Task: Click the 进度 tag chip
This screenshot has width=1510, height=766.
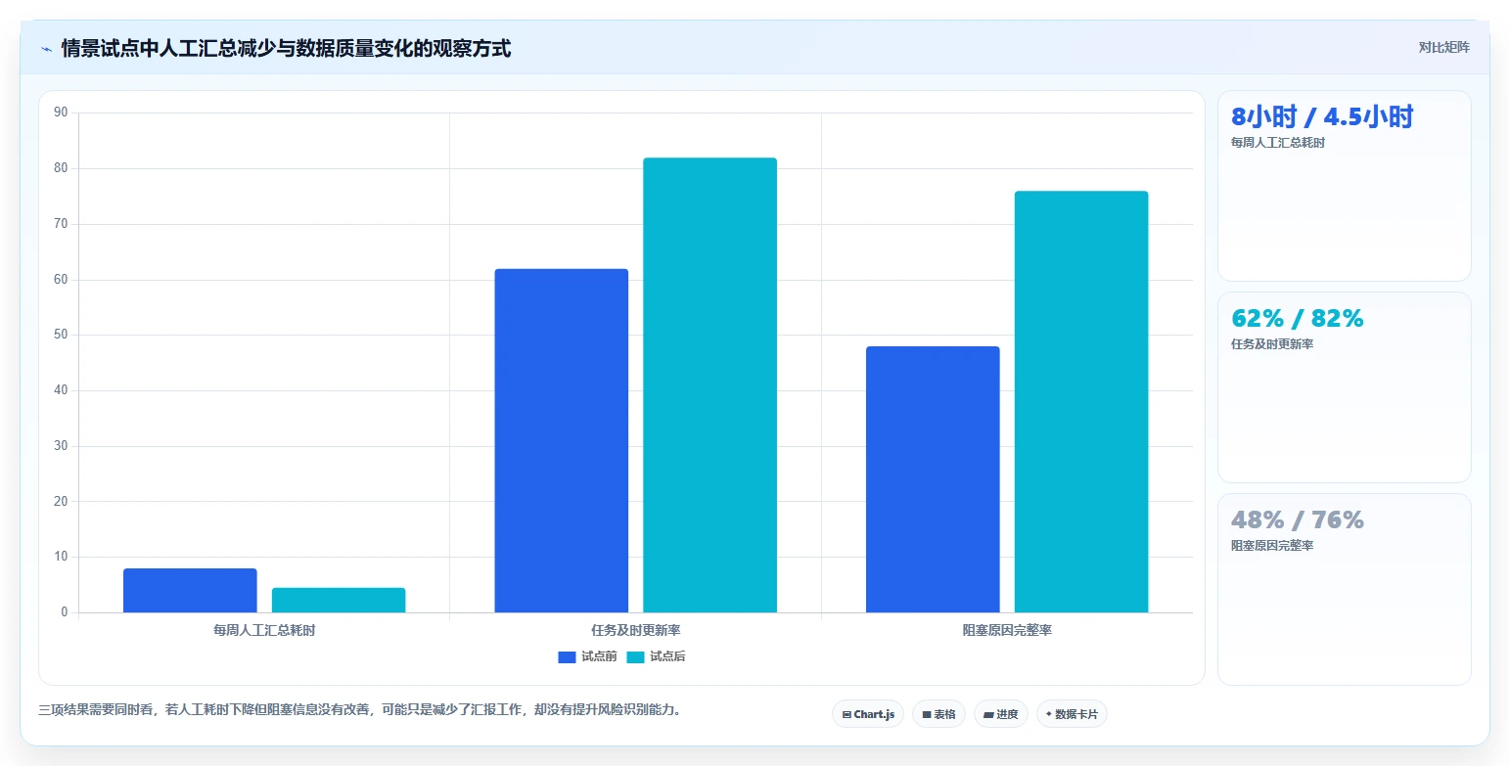Action: 1001,714
